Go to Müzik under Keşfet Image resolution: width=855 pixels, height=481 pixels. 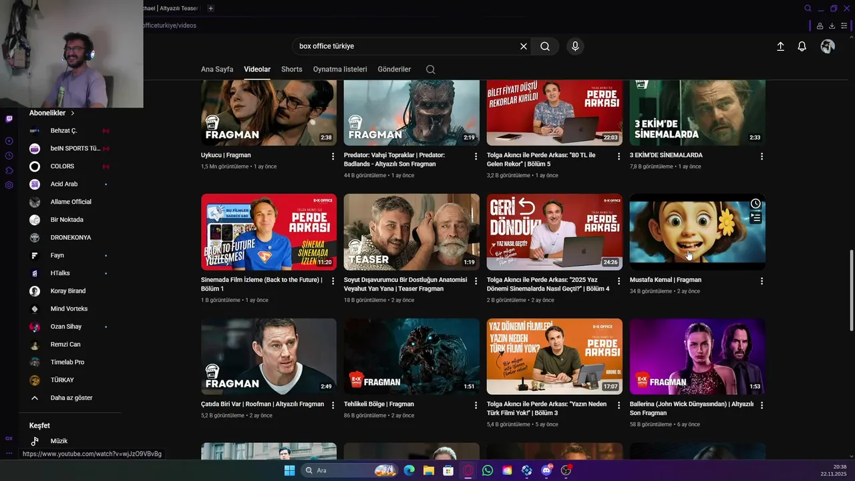click(x=59, y=441)
